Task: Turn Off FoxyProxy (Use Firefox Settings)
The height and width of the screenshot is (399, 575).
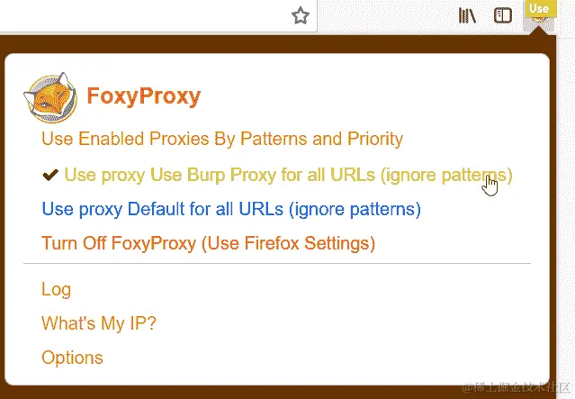Action: 208,243
